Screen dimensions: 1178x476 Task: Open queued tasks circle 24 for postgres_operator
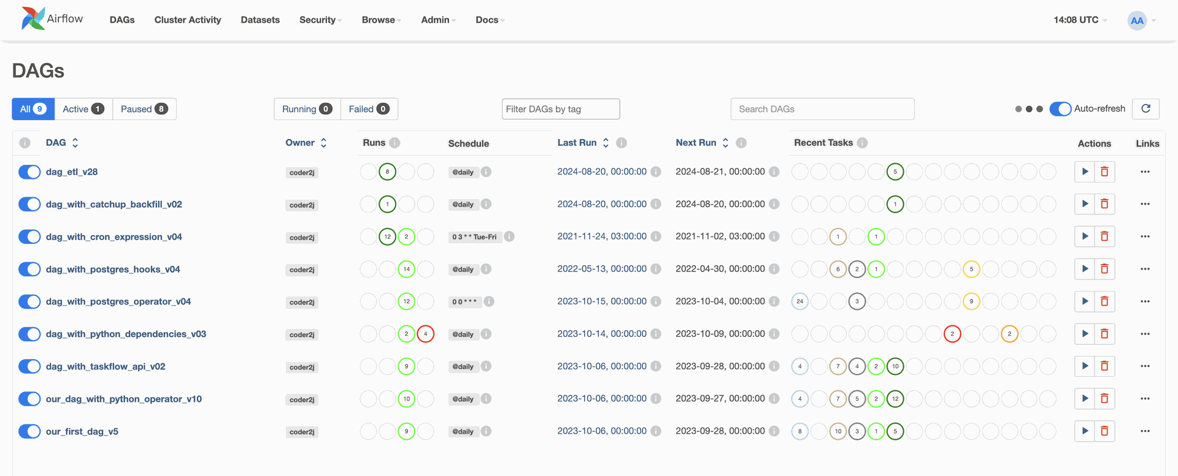(800, 301)
